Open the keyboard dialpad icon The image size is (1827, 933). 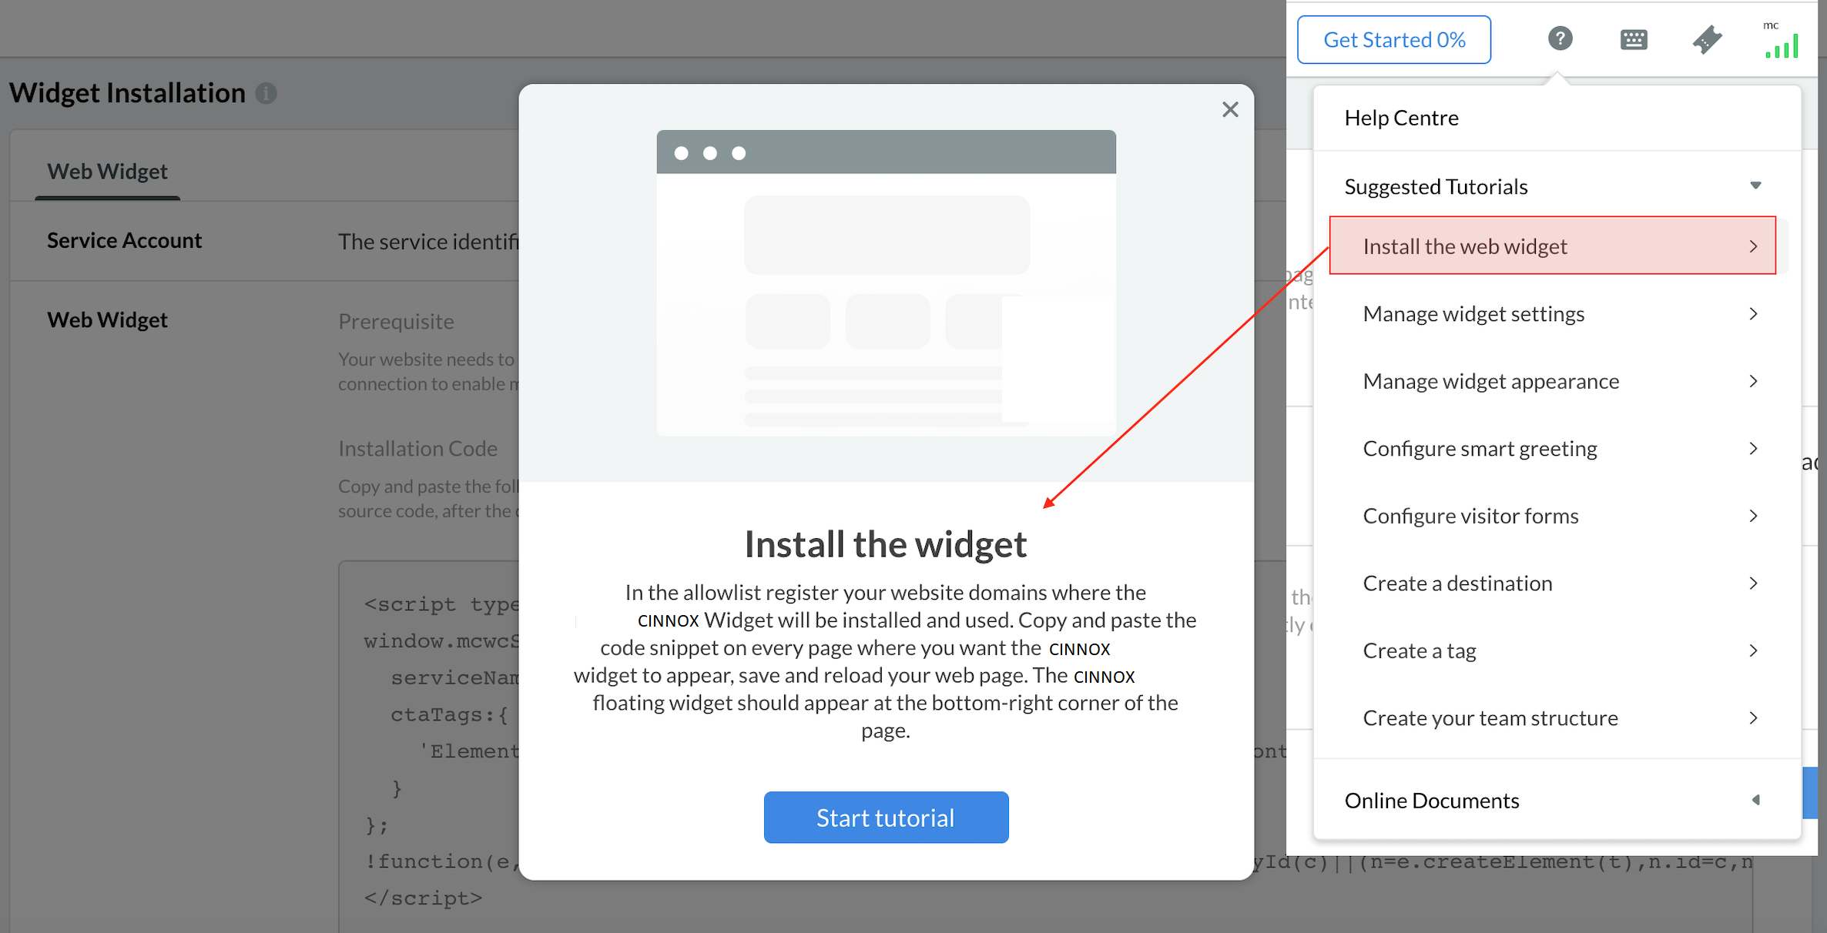(x=1633, y=39)
